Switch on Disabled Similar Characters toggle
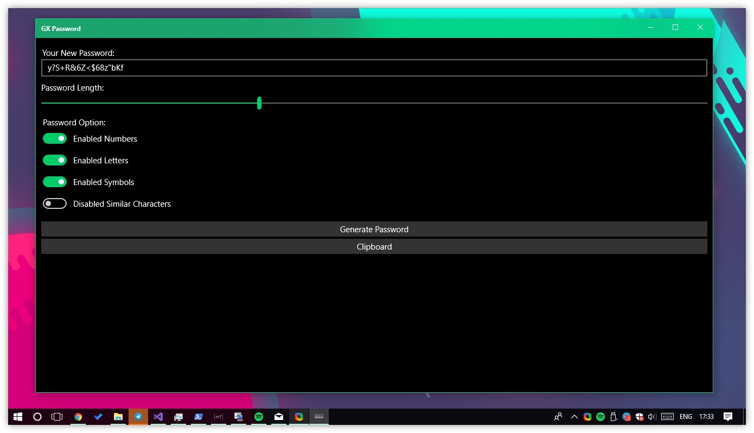Screen dimensions: 754x433 point(55,204)
